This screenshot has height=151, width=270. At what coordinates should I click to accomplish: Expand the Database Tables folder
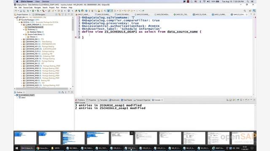26,32
